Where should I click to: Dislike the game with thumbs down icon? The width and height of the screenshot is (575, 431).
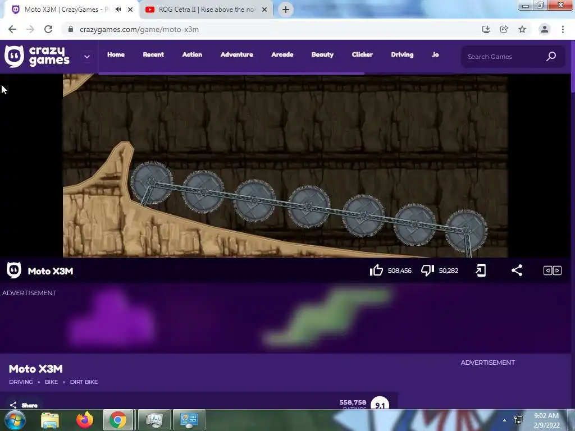(x=427, y=270)
